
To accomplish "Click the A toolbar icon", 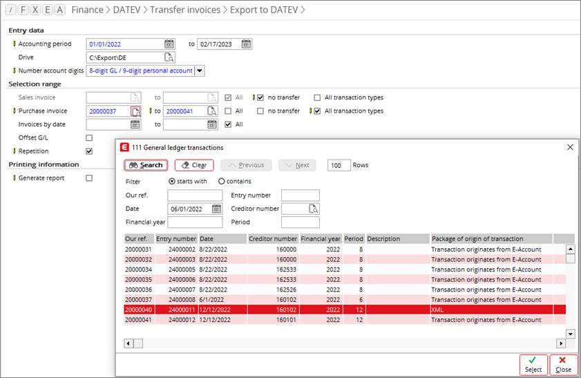I will coord(59,10).
